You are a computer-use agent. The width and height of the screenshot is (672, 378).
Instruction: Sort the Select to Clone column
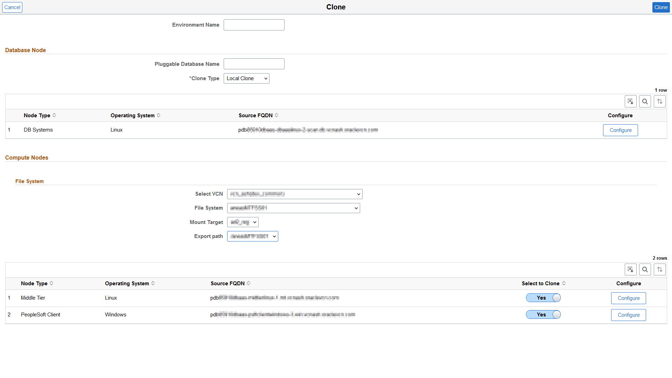[564, 283]
